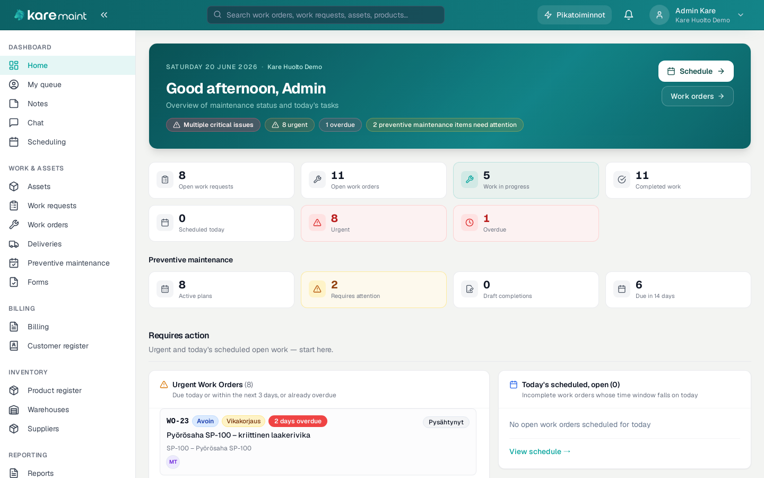Click Pyörösaha SP-100 – kriittinen laakerivika title

point(238,435)
